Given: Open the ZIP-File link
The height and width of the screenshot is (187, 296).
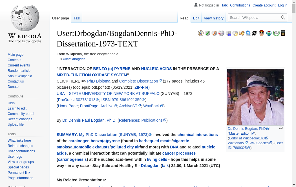Looking at the screenshot, I should coord(142,87).
